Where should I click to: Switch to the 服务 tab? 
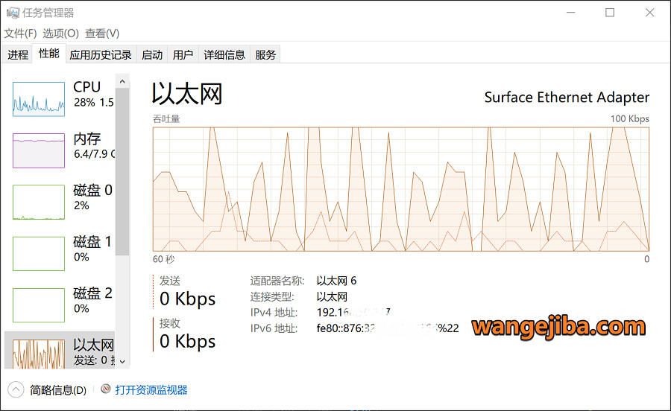[x=265, y=54]
